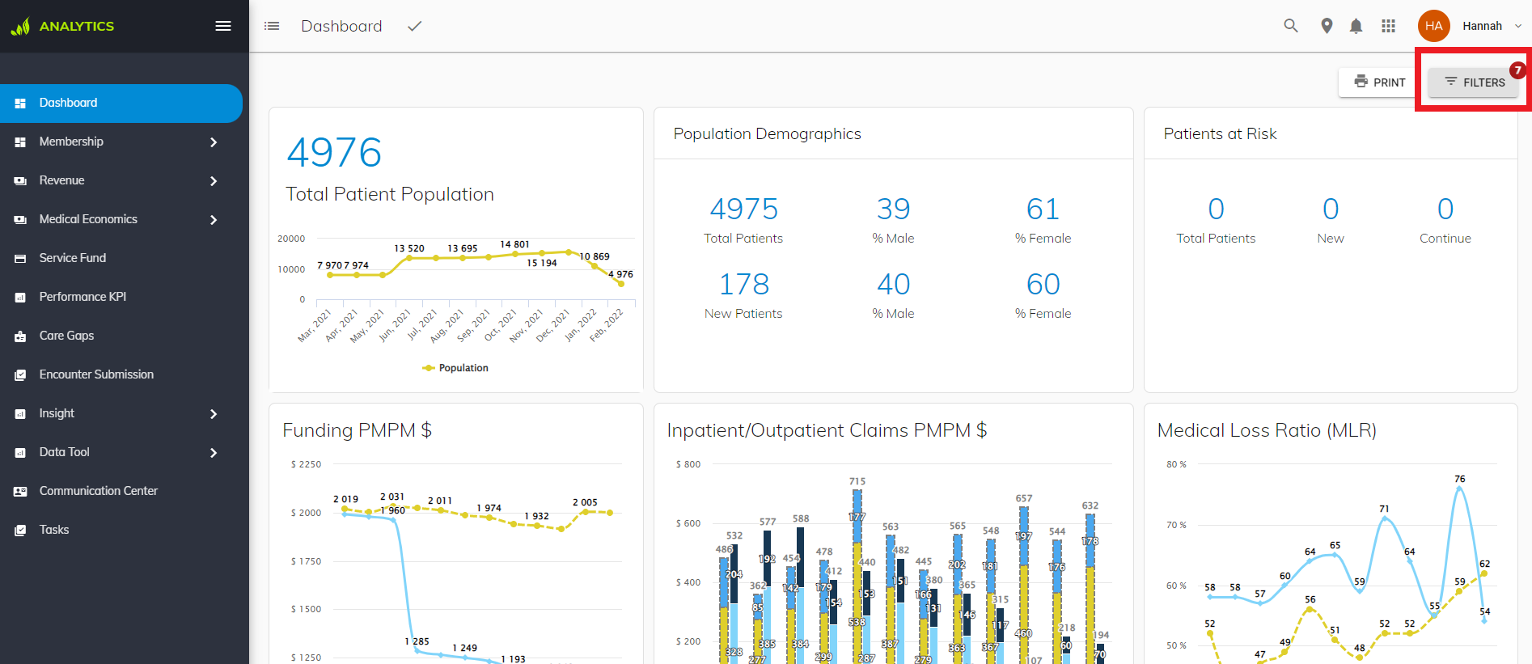Viewport: 1532px width, 664px height.
Task: Click the Population Demographics card title
Action: (767, 134)
